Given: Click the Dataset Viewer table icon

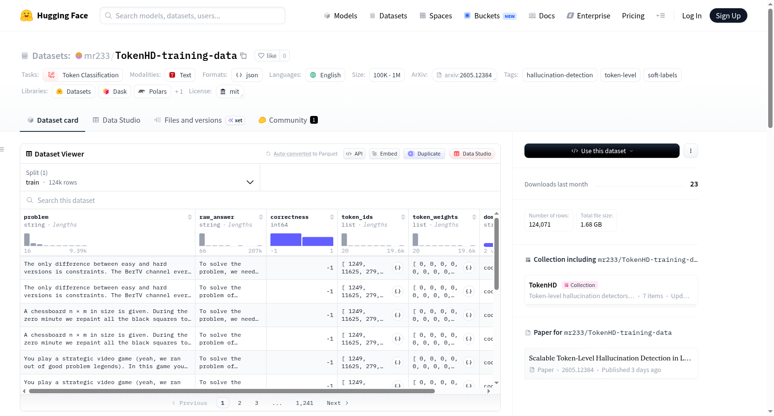Looking at the screenshot, I should [29, 154].
